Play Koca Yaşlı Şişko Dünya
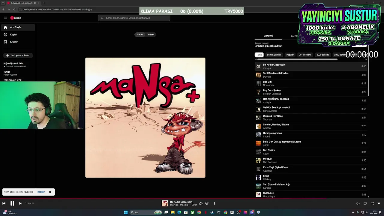The width and height of the screenshot is (384, 216). tap(311, 169)
